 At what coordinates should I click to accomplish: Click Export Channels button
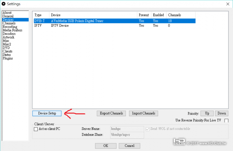(x=111, y=113)
